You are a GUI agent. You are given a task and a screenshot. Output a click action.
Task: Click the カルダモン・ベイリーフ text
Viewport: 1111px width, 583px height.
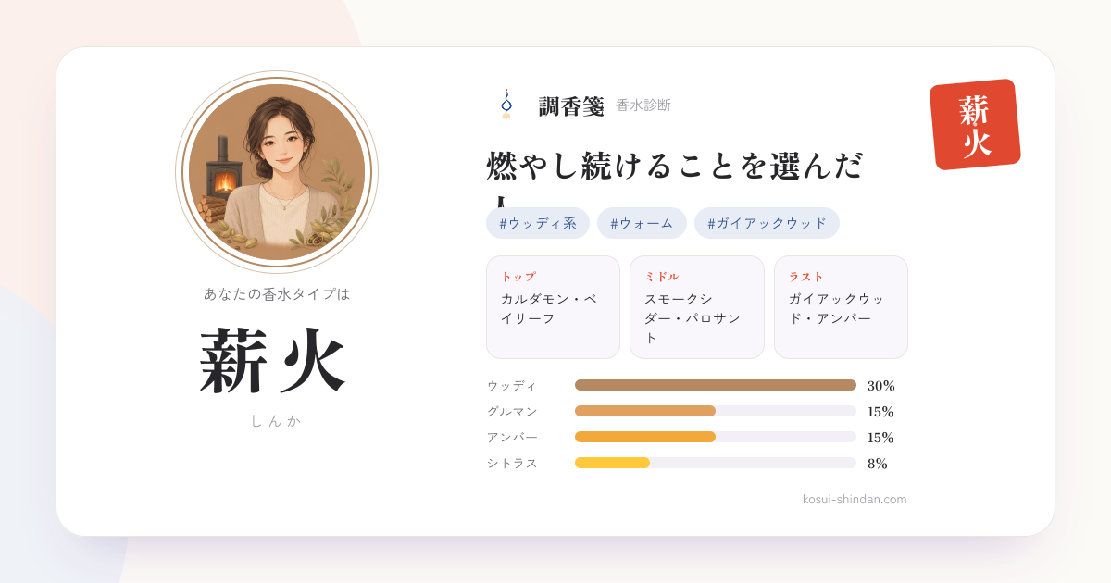549,308
